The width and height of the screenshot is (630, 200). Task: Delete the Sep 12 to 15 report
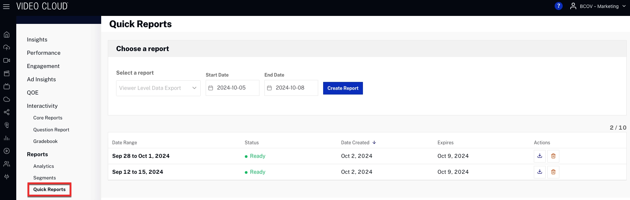pyautogui.click(x=553, y=172)
